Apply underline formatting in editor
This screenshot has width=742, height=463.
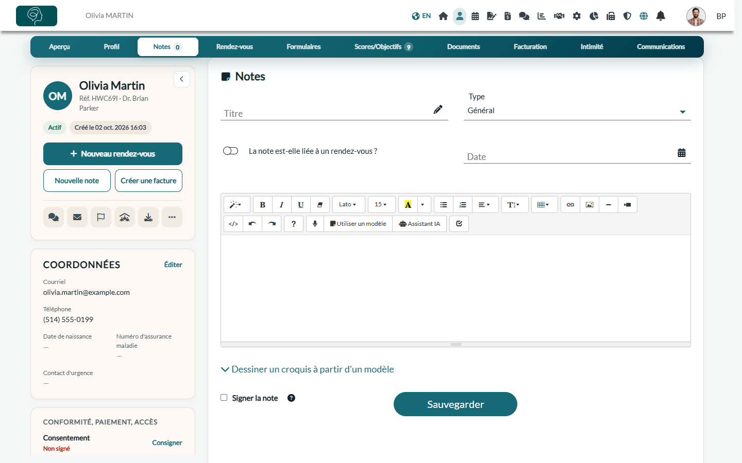[301, 205]
